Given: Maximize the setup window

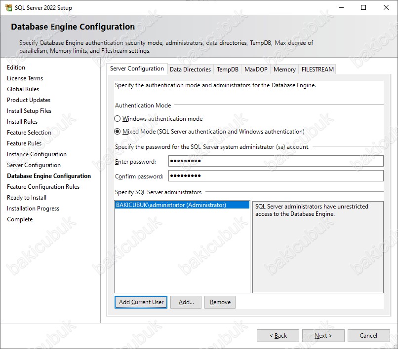Looking at the screenshot, I should [363, 7].
